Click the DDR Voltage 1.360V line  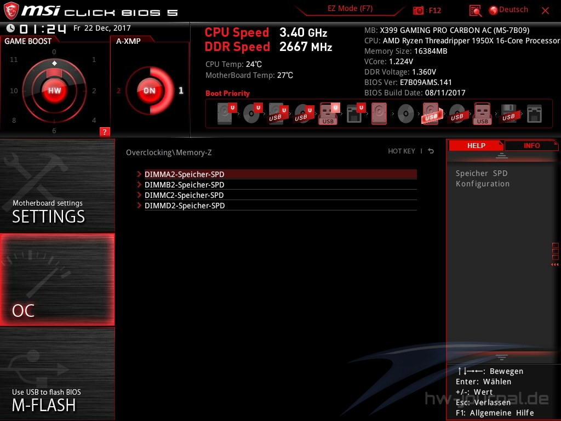coord(400,72)
